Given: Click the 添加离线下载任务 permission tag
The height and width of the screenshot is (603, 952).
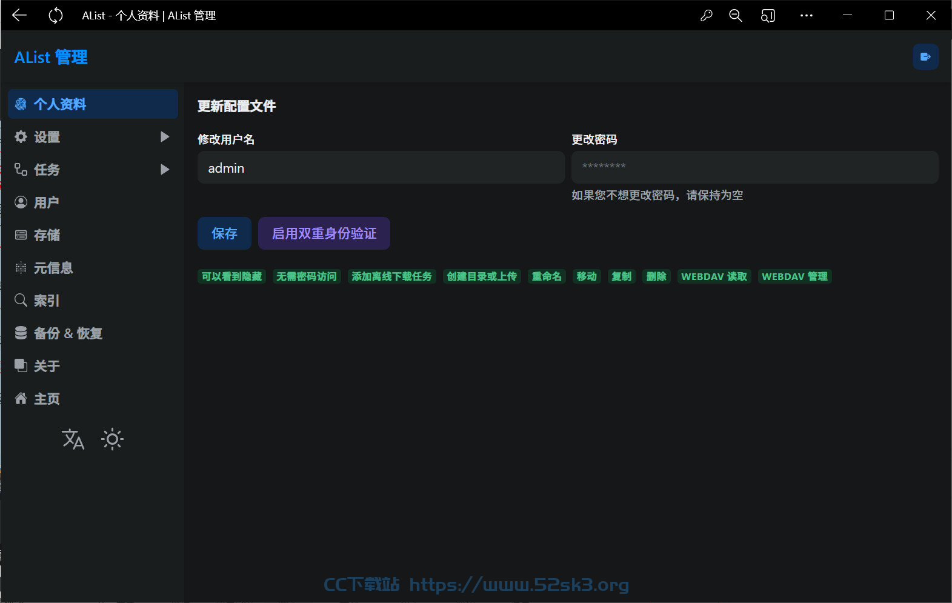Looking at the screenshot, I should click(392, 276).
